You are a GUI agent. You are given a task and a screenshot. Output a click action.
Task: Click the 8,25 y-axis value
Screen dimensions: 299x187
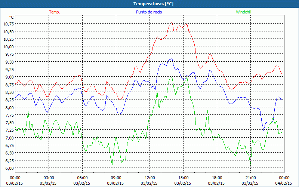click(x=9, y=100)
